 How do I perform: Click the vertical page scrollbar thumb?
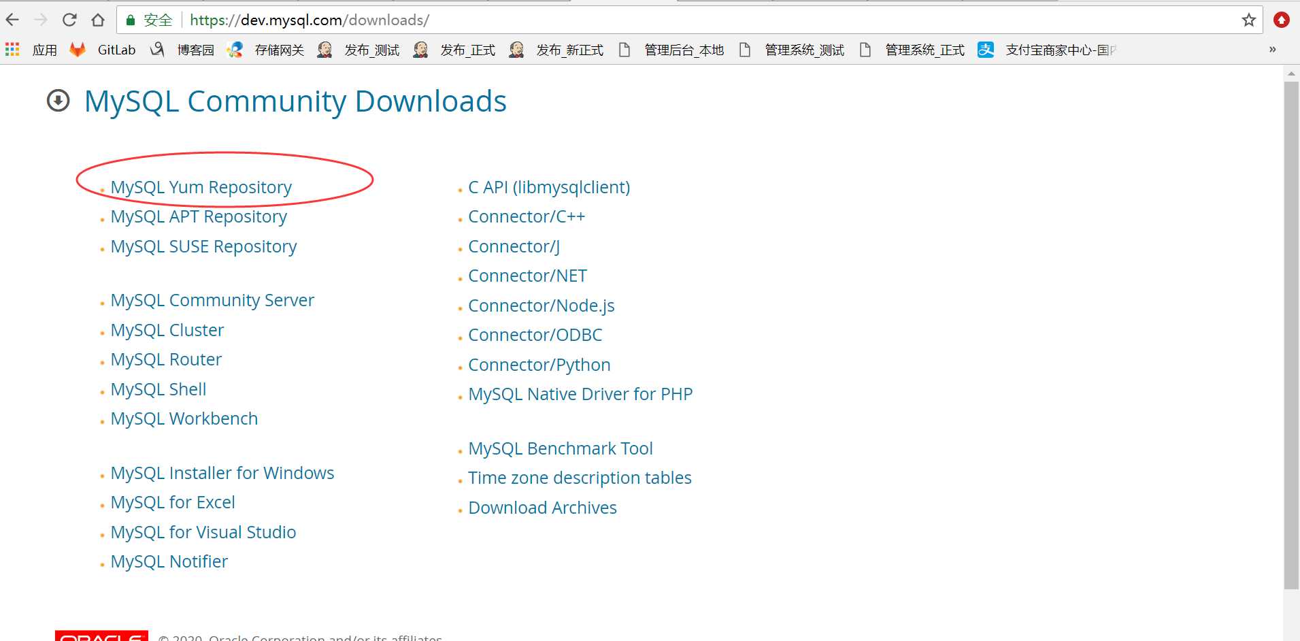pos(1291,335)
